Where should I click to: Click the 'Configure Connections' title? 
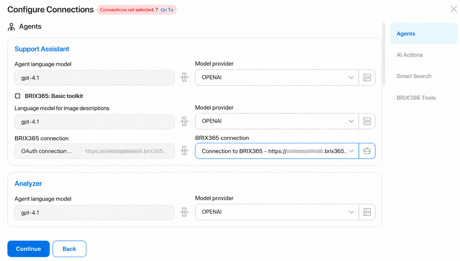(x=51, y=9)
